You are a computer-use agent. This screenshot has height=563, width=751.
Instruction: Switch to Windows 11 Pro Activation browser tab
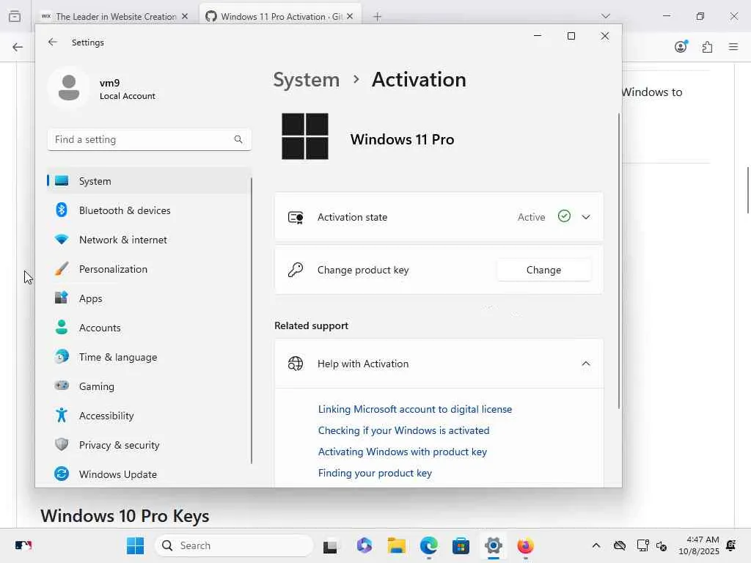tap(280, 16)
